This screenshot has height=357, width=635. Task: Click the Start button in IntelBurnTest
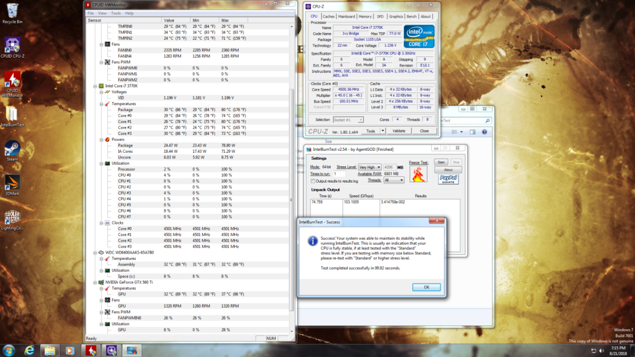pos(441,162)
